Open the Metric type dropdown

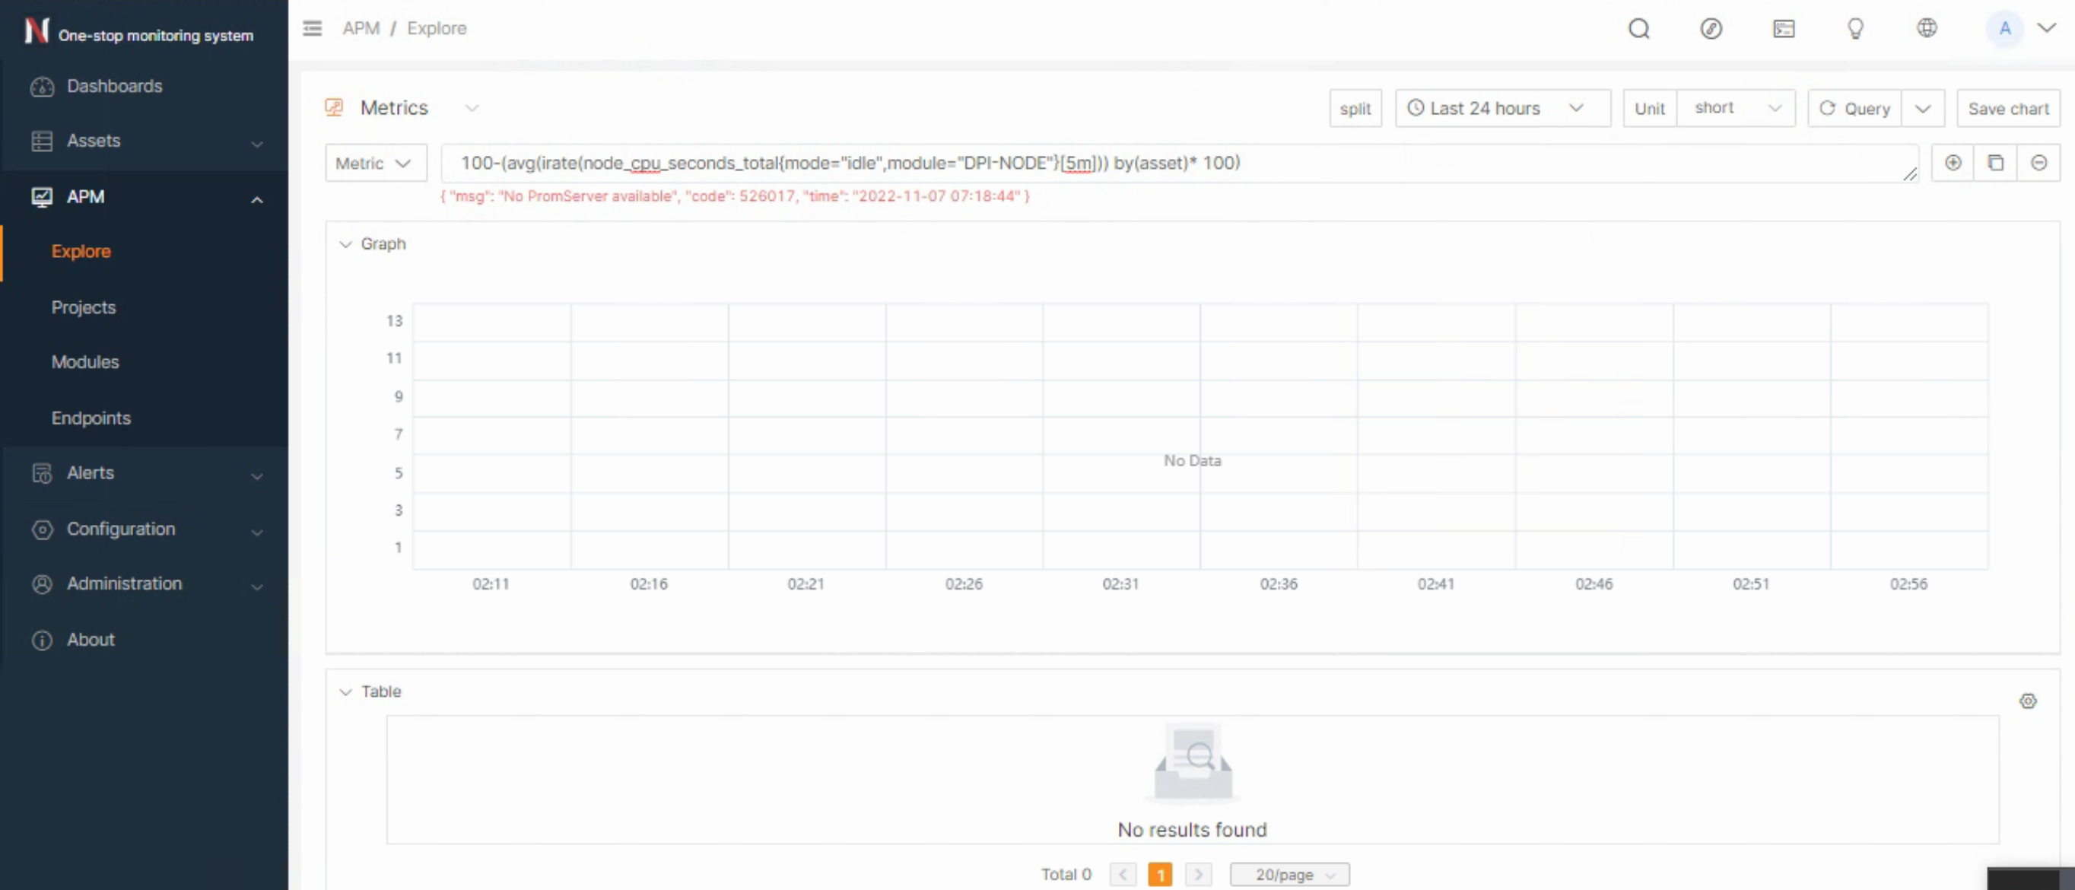point(374,164)
